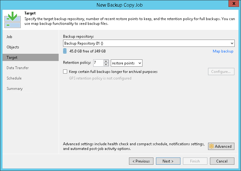Go to the Job wizard step

[9, 37]
